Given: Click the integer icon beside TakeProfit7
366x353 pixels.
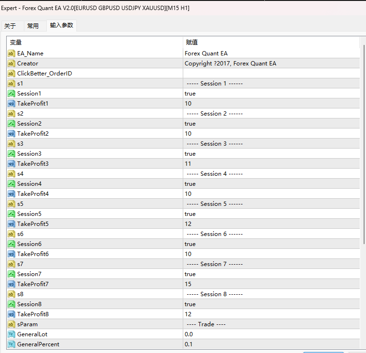Looking at the screenshot, I should point(11,284).
